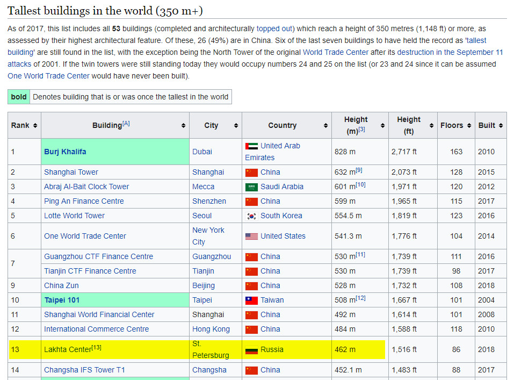
Task: Select the '1,516 ft' cell in Lakhta row
Action: (x=412, y=349)
